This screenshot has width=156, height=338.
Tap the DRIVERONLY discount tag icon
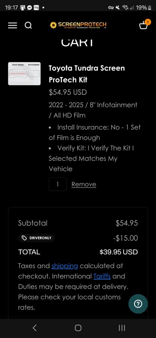point(24,238)
